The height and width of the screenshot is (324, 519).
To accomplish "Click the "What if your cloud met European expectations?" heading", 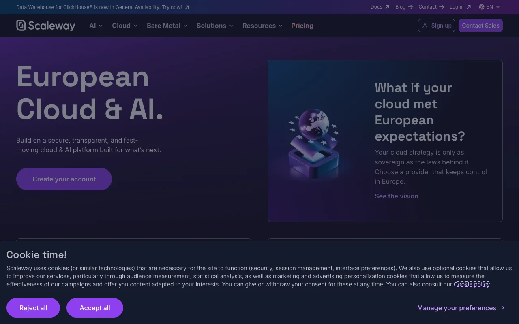I will [x=420, y=112].
